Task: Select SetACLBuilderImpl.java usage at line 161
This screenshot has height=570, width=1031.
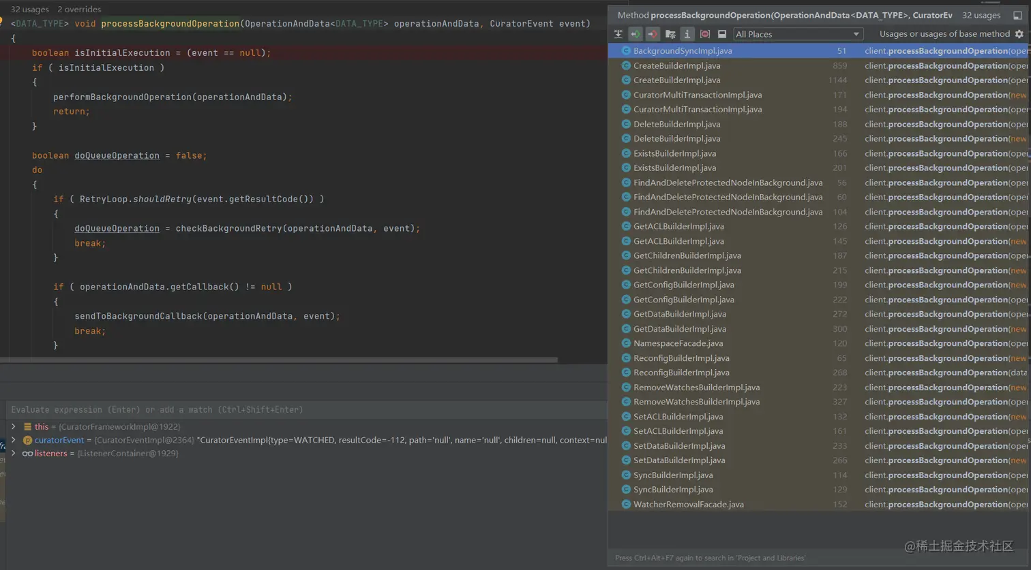Action: coord(819,432)
